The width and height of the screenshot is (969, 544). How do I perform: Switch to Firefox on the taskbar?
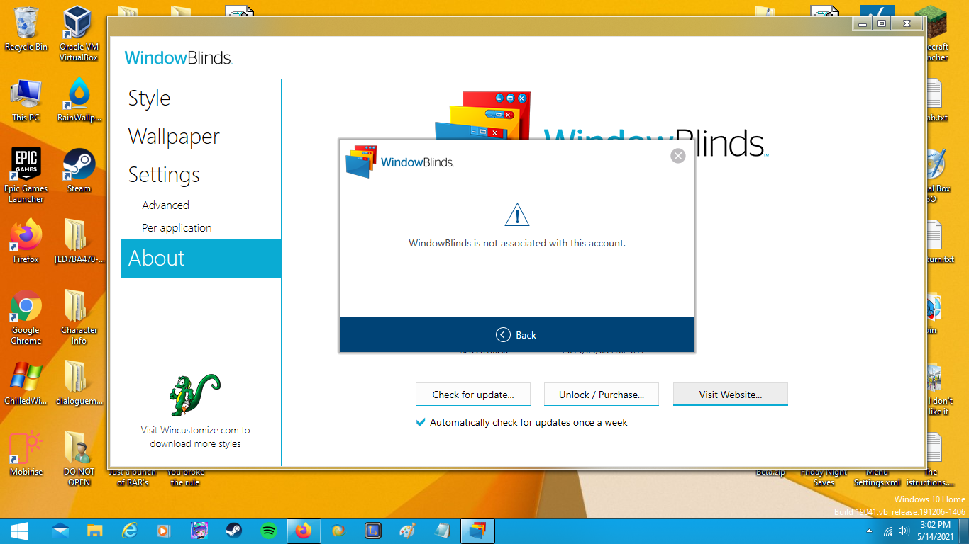[x=304, y=531]
